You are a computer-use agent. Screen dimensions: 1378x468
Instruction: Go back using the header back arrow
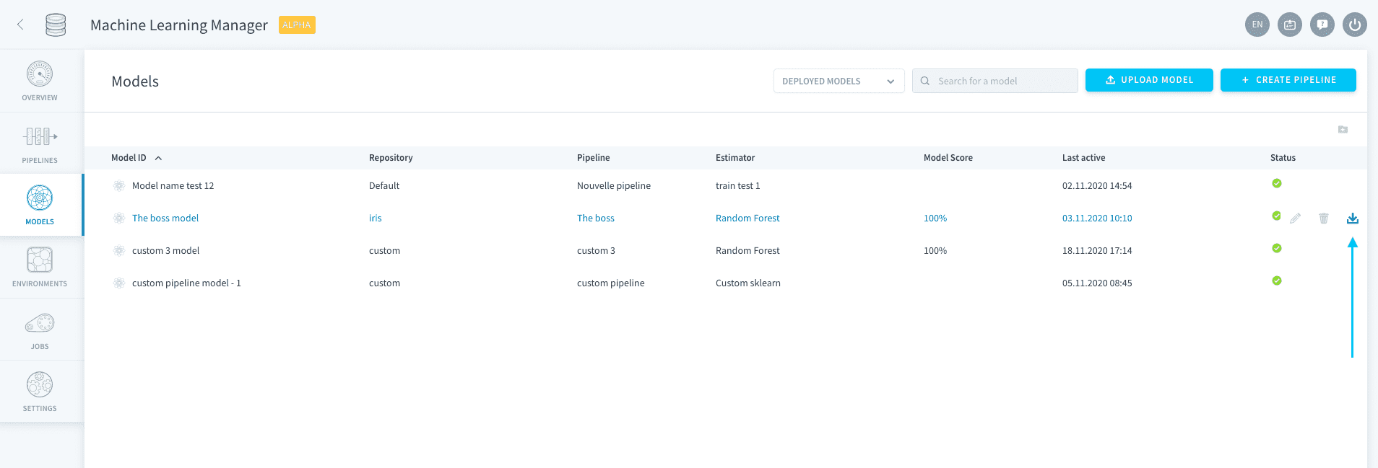[x=20, y=25]
